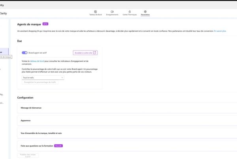Click the external link icon in Accéder à votre site
Viewport: 237px width, 159px height.
94,53
